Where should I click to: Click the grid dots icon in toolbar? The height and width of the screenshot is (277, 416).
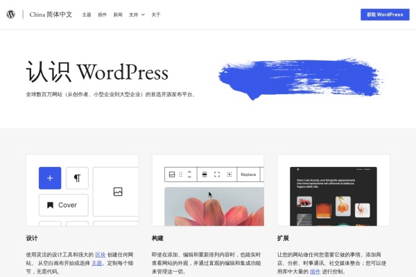point(229,175)
